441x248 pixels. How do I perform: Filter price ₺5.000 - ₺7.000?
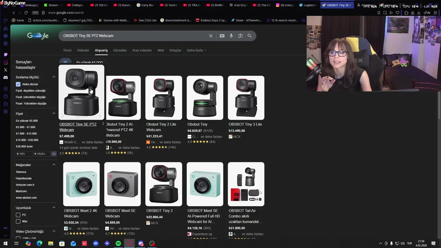pos(25,127)
